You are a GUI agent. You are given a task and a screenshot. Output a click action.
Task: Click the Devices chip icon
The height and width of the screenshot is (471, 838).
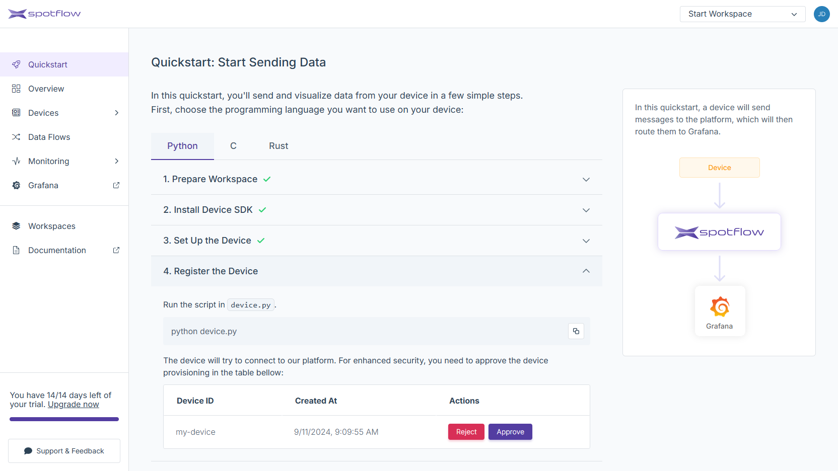click(x=16, y=113)
